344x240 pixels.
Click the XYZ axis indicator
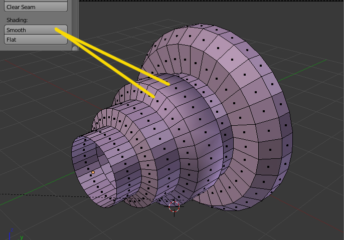(x=15, y=235)
